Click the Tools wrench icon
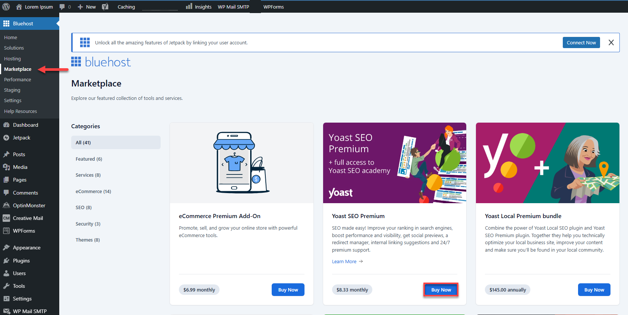This screenshot has height=315, width=628. [x=6, y=286]
